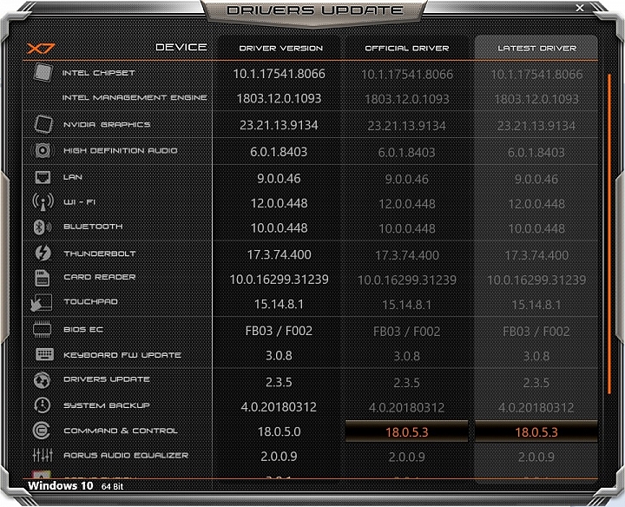This screenshot has width=625, height=507.
Task: Click Keyboard FW driver version 3.0.8
Action: [279, 355]
